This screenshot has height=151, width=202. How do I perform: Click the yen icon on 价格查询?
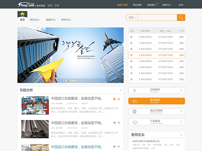pyautogui.click(x=134, y=91)
